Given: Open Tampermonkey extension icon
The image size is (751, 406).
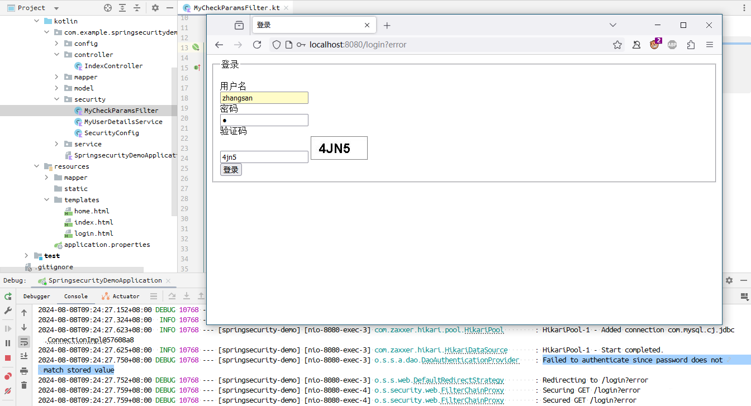Looking at the screenshot, I should 654,45.
